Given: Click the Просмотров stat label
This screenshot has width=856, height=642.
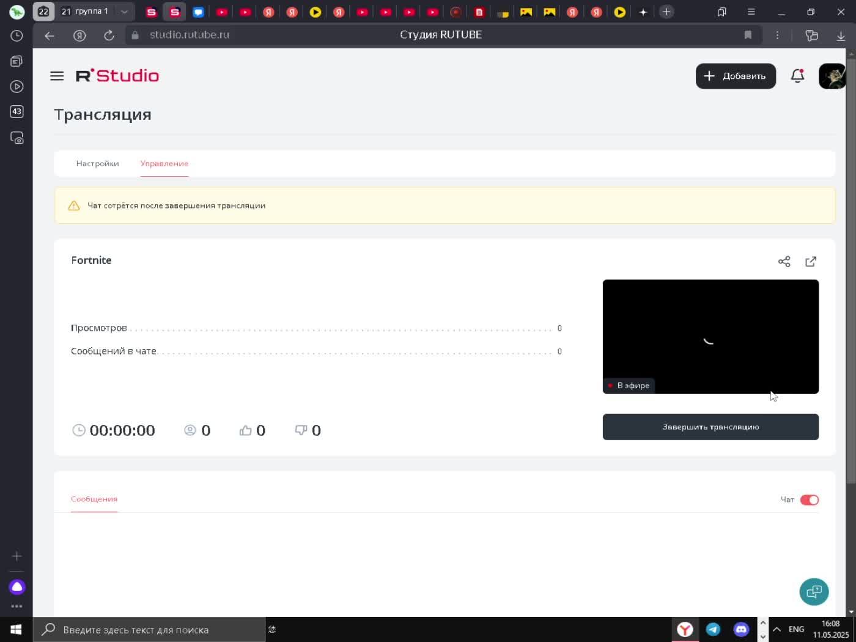Looking at the screenshot, I should coord(99,328).
